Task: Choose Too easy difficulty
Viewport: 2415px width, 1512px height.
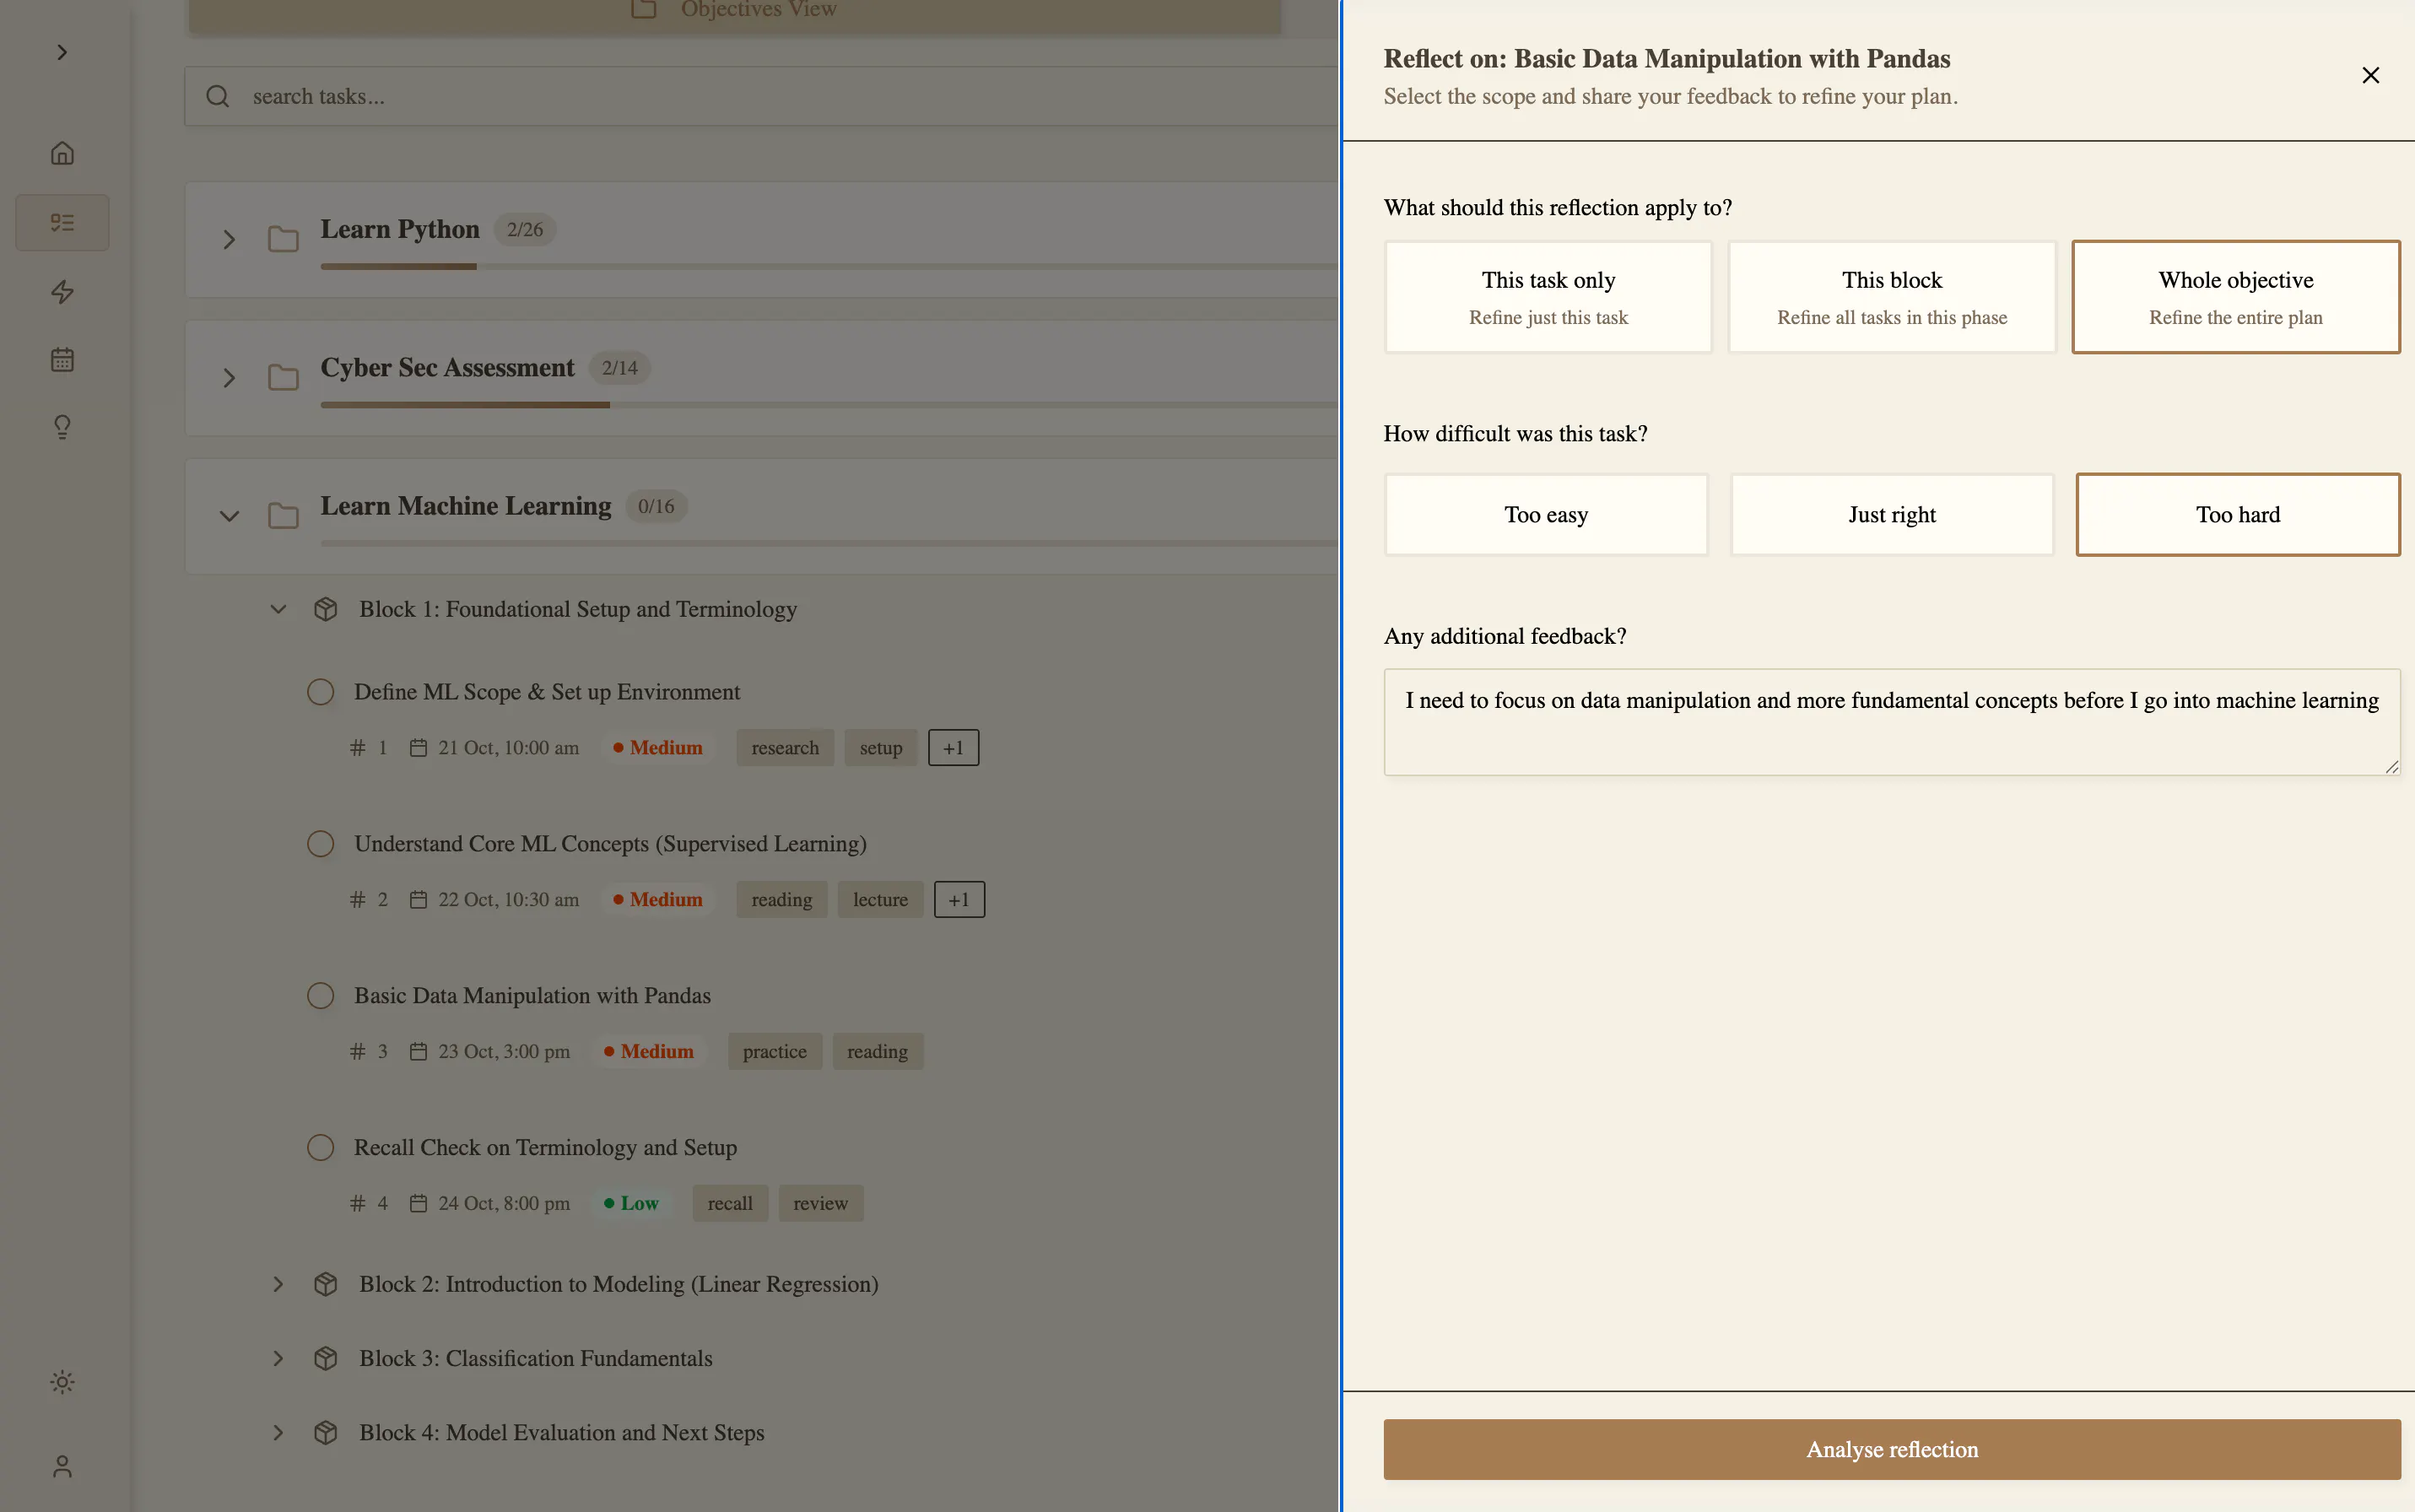Action: coord(1546,514)
